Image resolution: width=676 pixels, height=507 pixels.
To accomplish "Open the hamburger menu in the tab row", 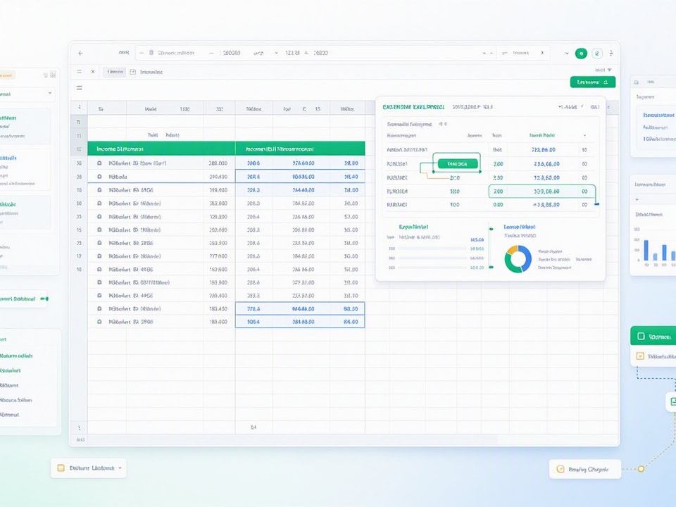I will [x=80, y=72].
